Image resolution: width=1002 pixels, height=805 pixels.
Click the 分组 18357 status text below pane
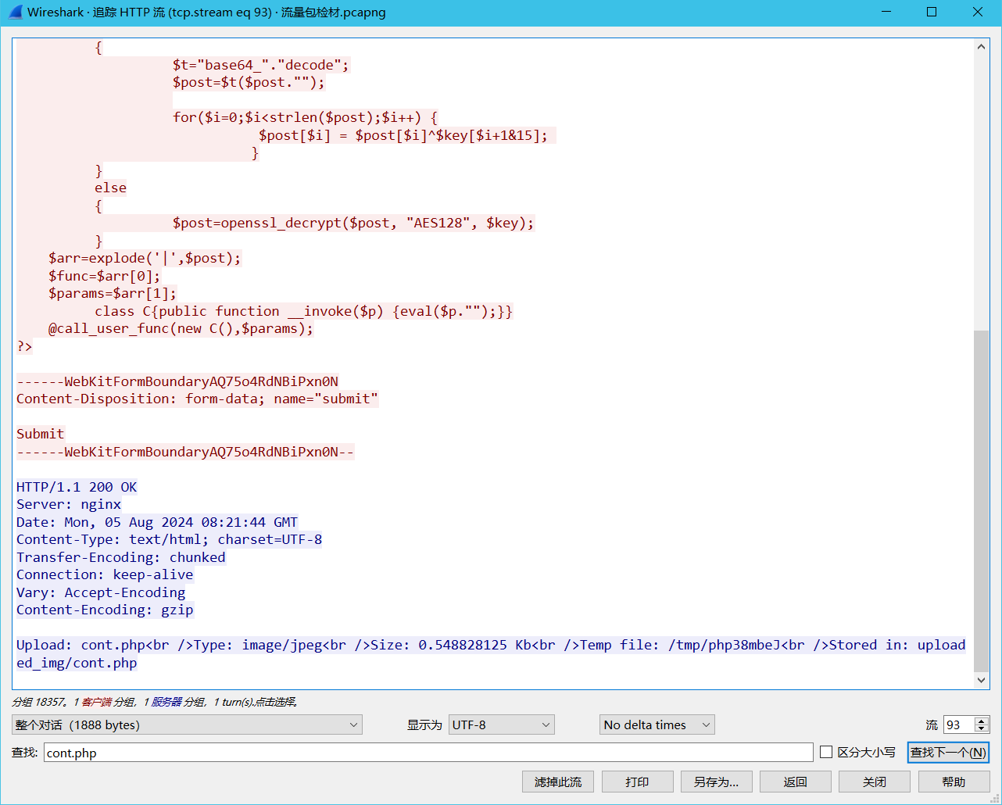pos(155,702)
